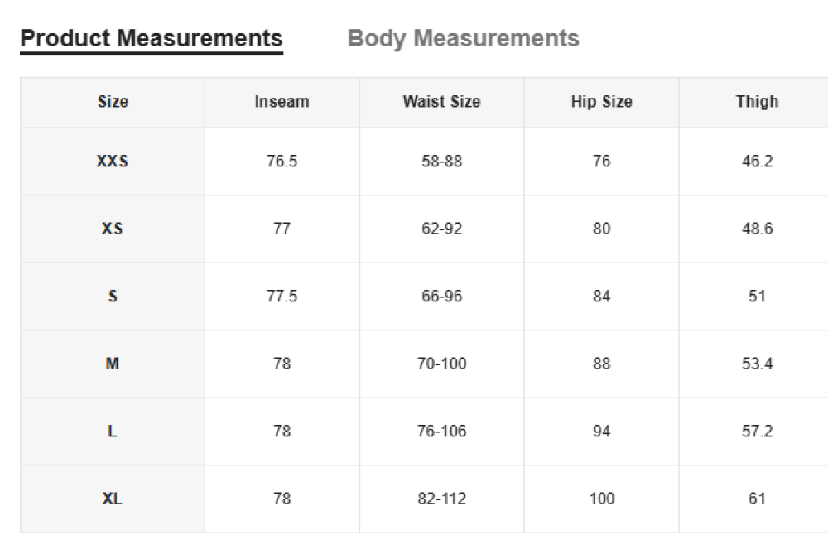
Task: Click the waist size cell 76-106
Action: (x=441, y=432)
